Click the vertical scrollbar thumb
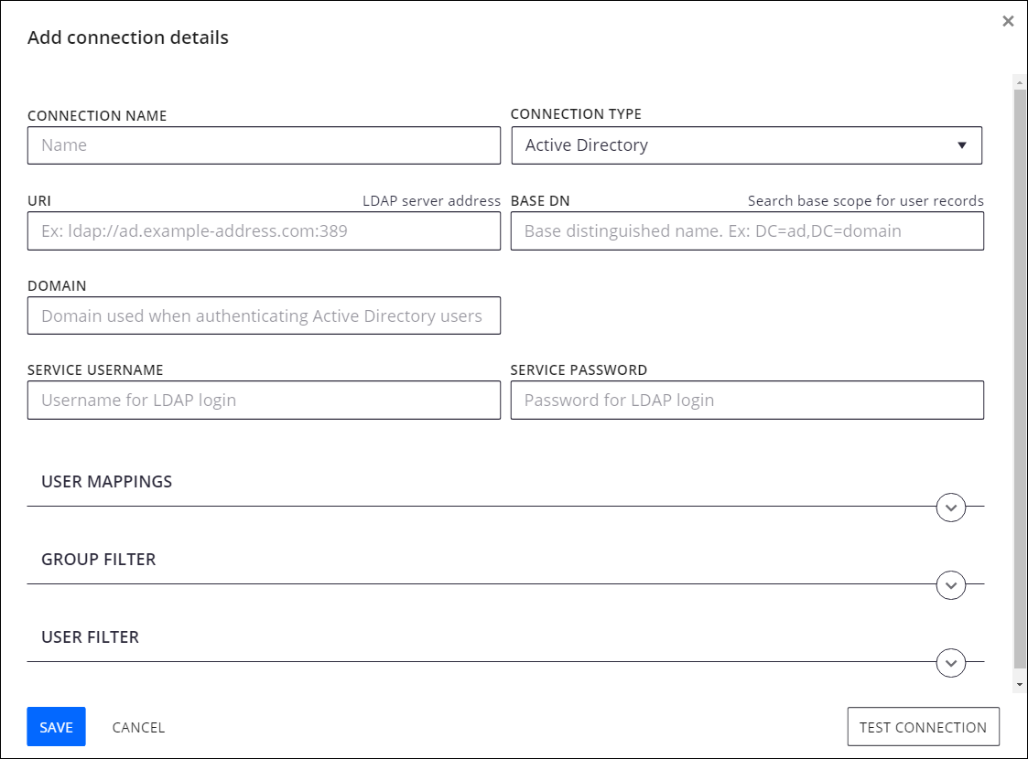Screen dimensions: 1028x759 (1020, 366)
